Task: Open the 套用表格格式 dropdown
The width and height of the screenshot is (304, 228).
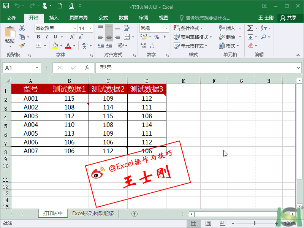Action: click(x=193, y=37)
